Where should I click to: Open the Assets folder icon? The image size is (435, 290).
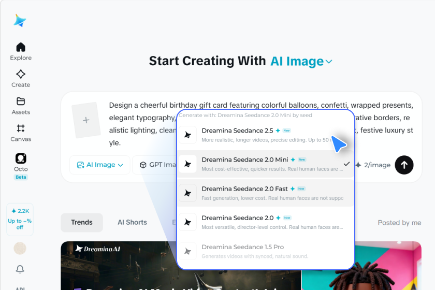tap(21, 102)
